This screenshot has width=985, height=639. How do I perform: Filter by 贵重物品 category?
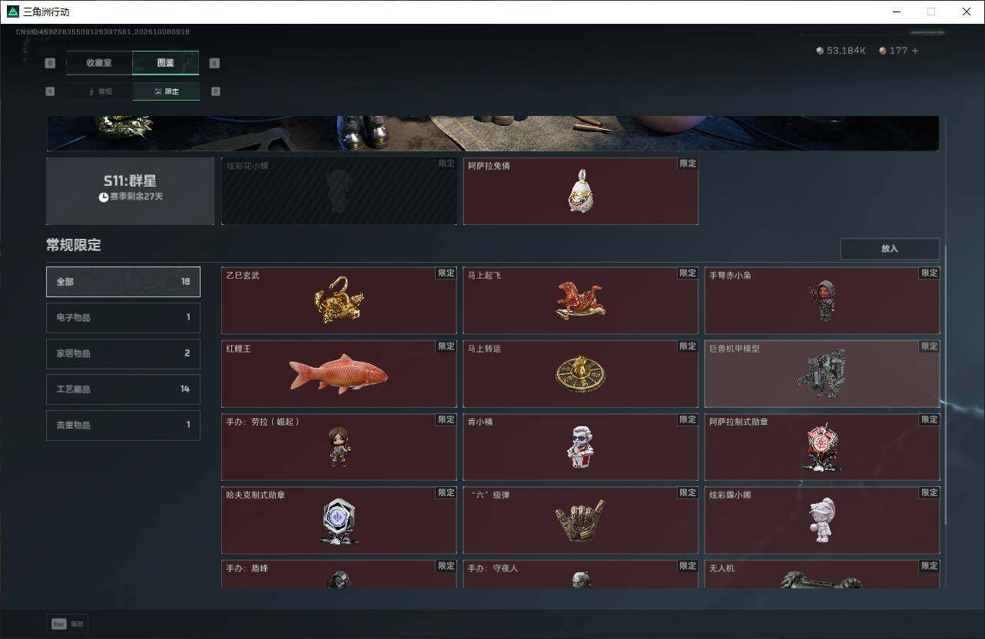point(123,425)
